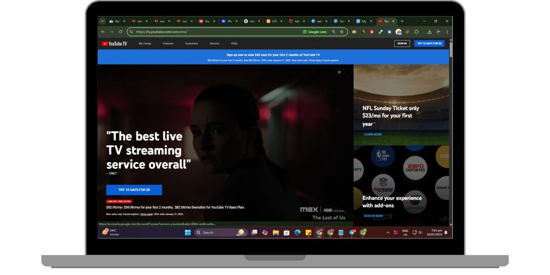The height and width of the screenshot is (275, 550).
Task: Click the NBA League Pass logo bubble
Action: point(382,156)
